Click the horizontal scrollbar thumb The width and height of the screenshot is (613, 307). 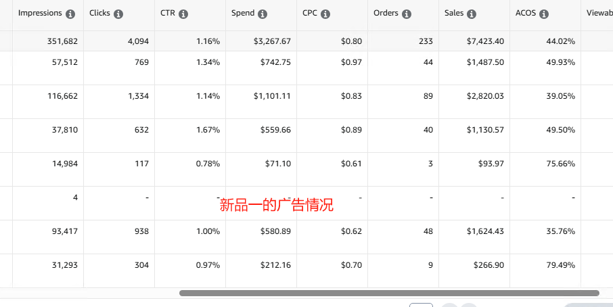(389, 293)
